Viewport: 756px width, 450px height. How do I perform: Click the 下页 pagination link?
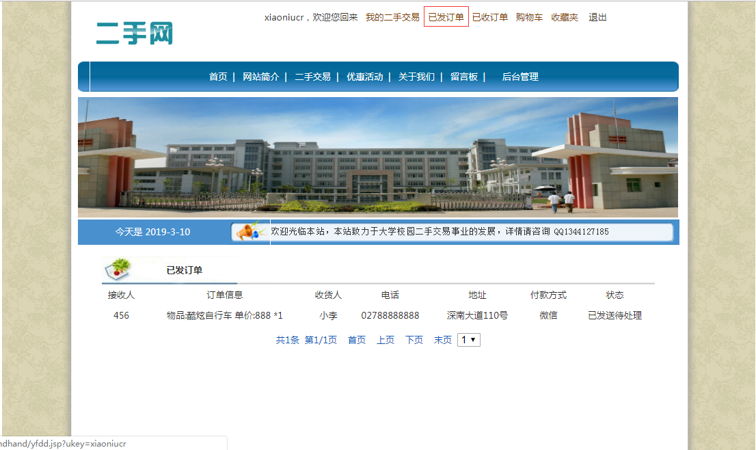point(414,340)
